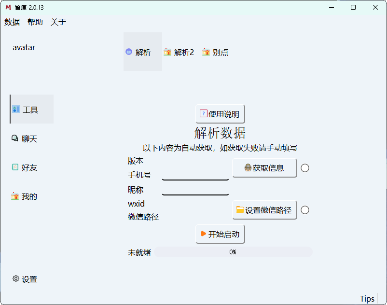Open the 关于 menu
This screenshot has width=387, height=305.
[x=58, y=22]
